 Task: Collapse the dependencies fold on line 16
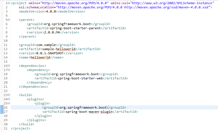coord(9,66)
